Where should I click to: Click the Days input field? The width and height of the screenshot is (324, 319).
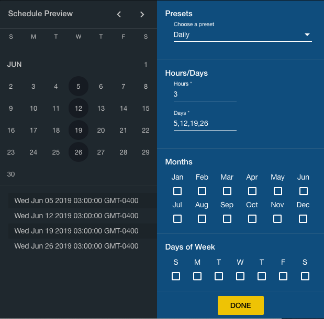pyautogui.click(x=205, y=124)
